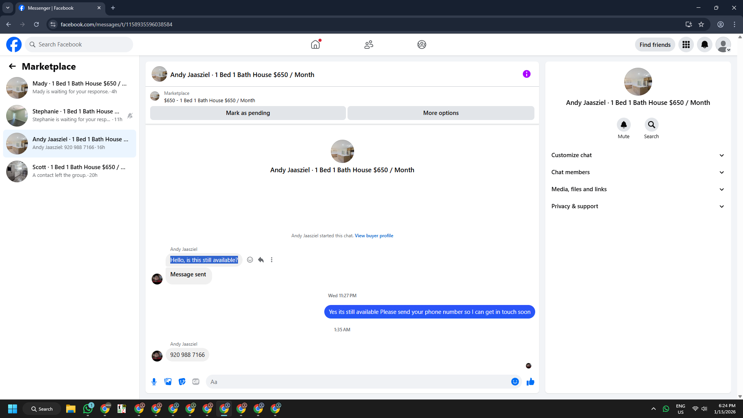
Task: Expand Chat members section
Action: point(637,172)
